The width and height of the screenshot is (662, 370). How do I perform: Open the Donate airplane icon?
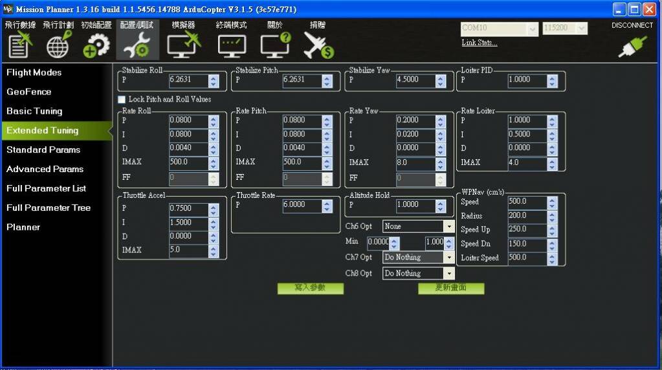click(318, 45)
